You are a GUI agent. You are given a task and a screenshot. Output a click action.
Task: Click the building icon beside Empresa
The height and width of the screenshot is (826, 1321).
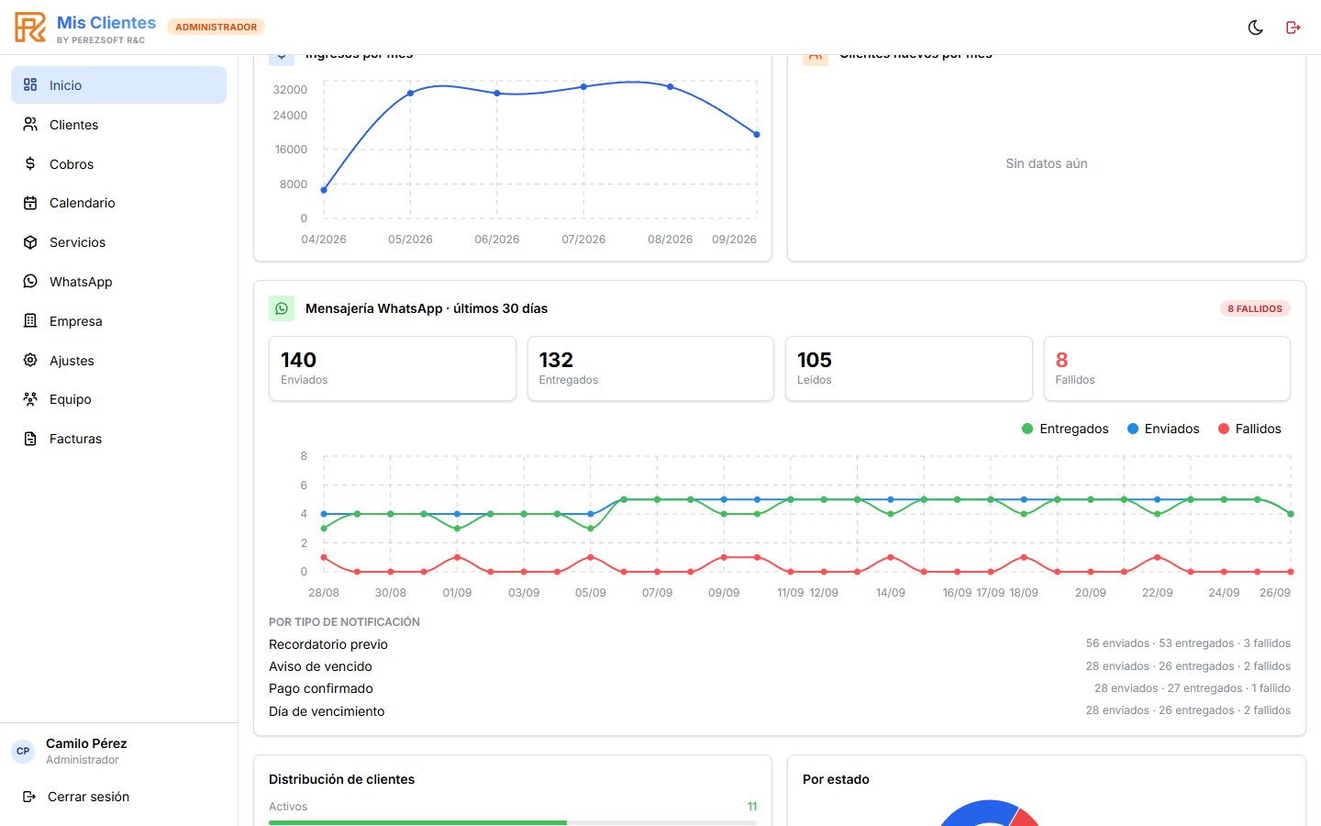[x=30, y=321]
